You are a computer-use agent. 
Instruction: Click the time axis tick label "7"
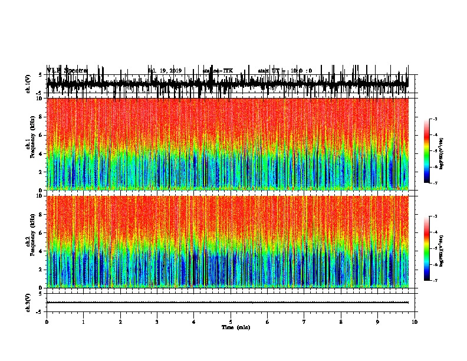[x=304, y=322]
